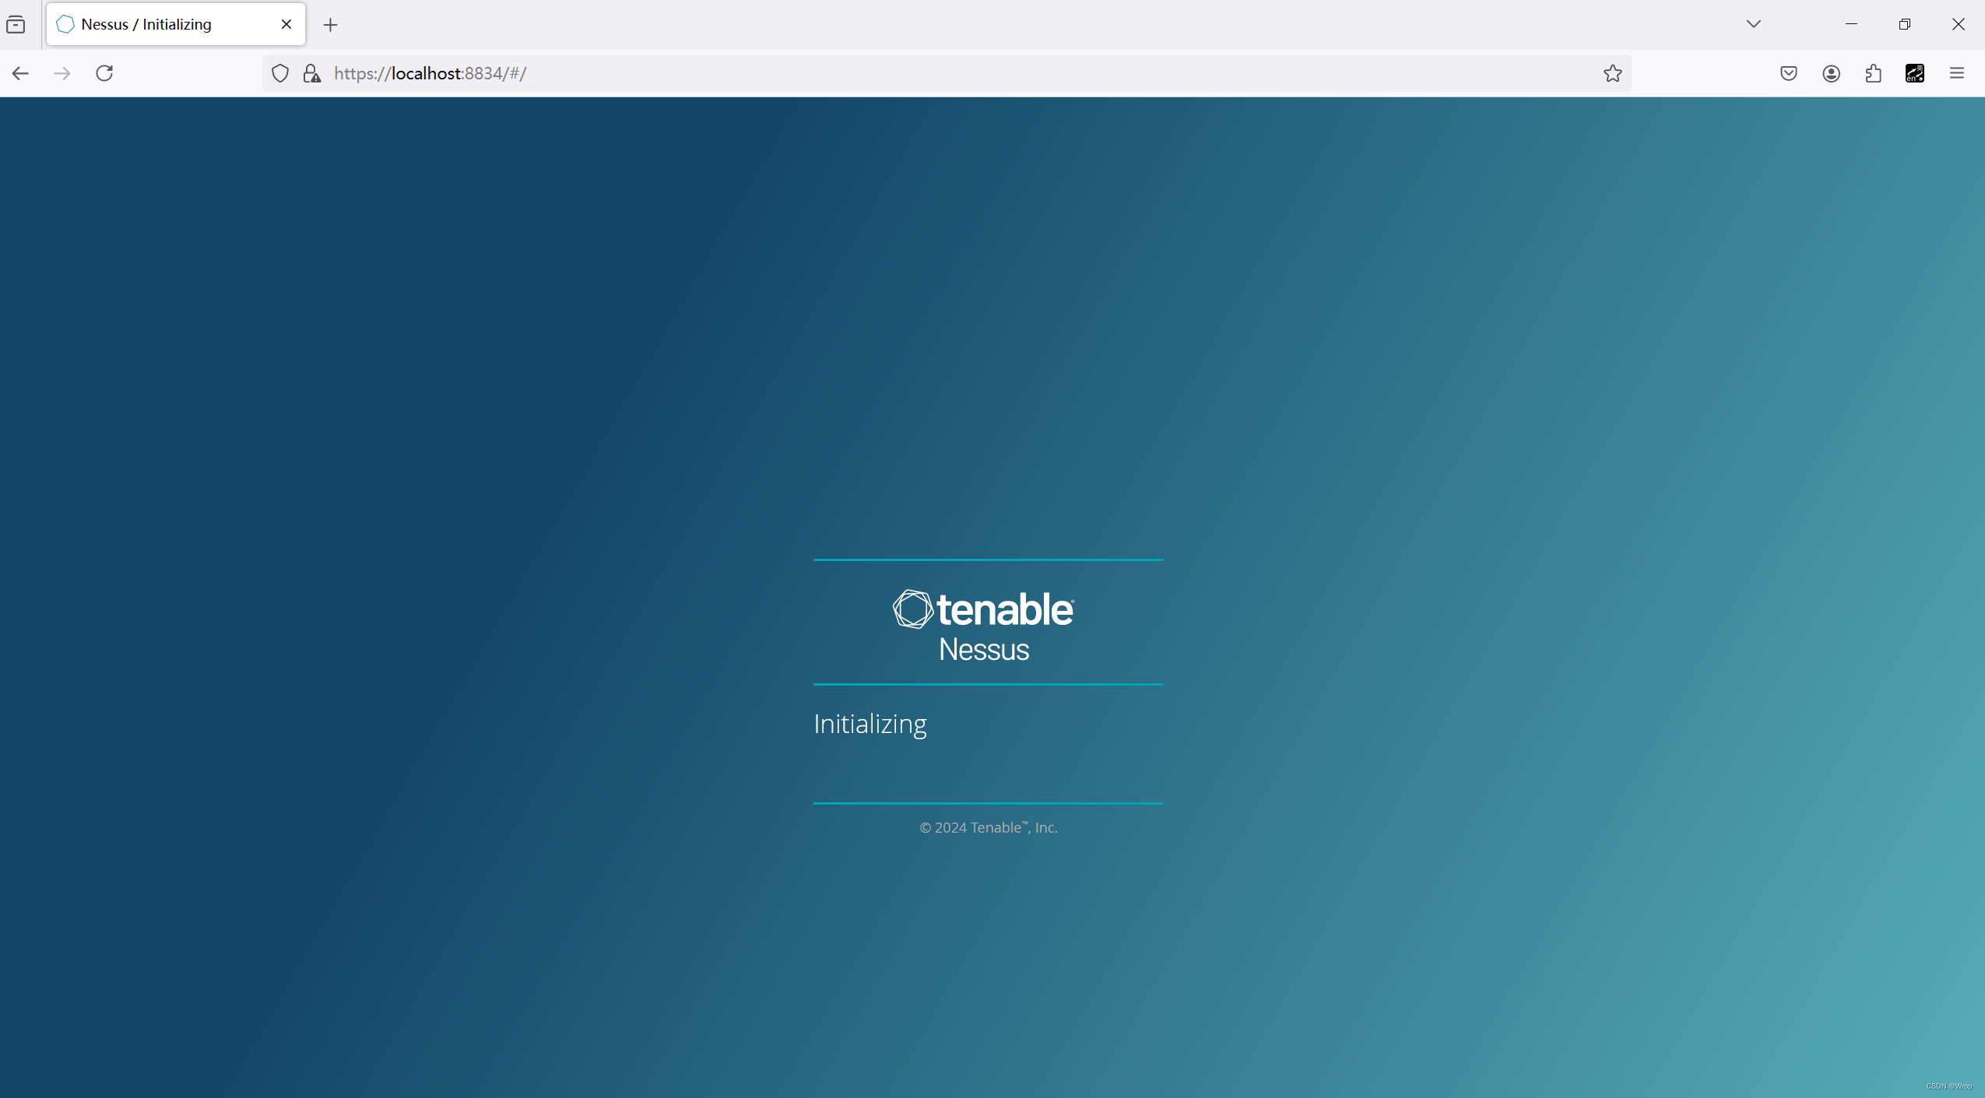Open the Firefox account icon
Image resolution: width=1985 pixels, height=1098 pixels.
[x=1831, y=73]
